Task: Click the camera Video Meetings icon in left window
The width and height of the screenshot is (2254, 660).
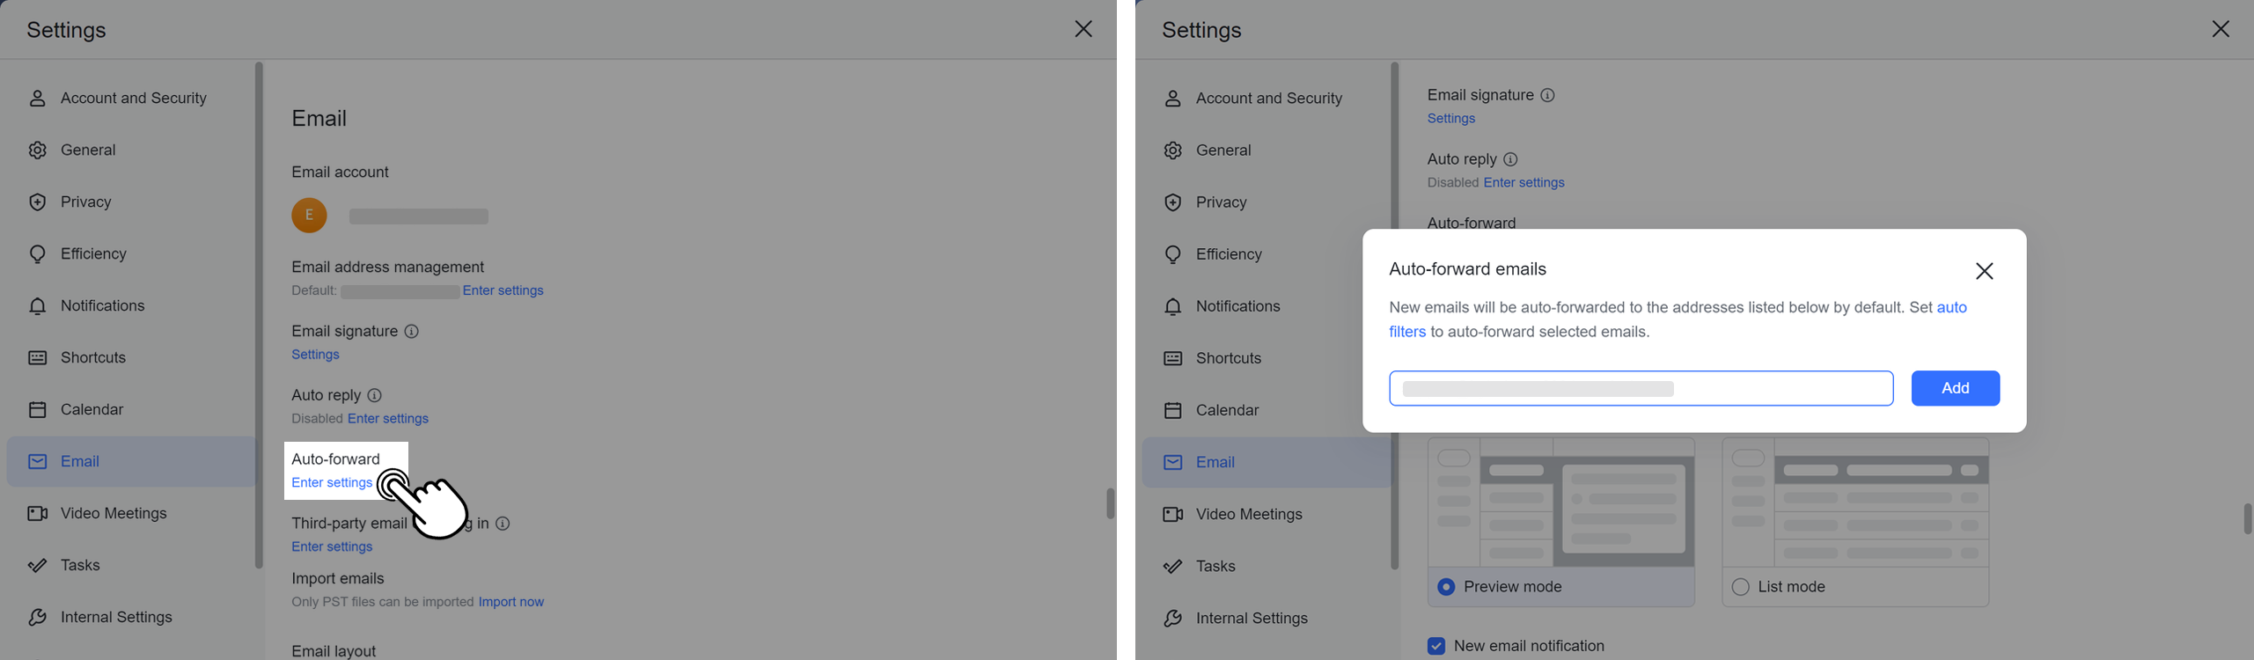Action: point(37,514)
